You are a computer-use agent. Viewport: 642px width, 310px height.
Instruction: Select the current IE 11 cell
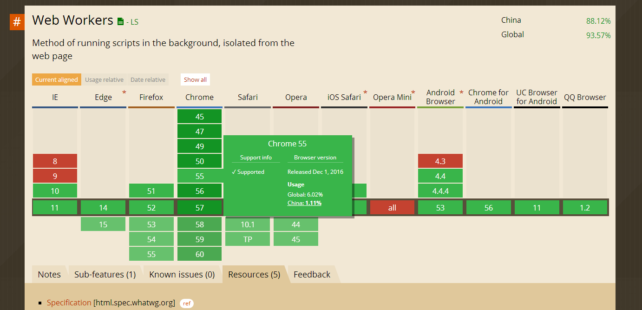click(x=55, y=208)
